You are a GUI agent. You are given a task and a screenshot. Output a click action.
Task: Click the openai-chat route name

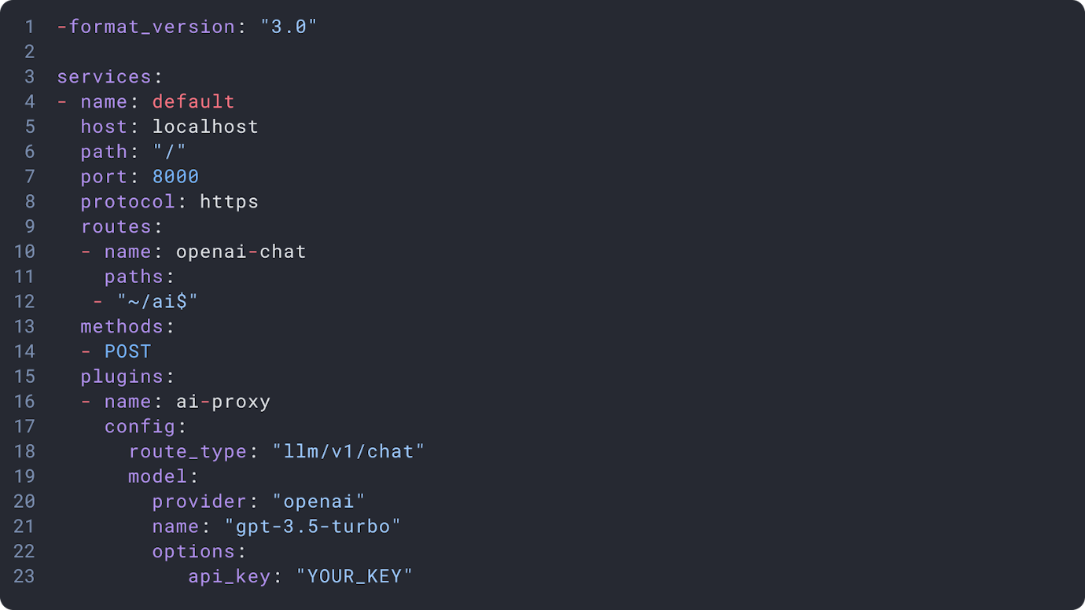pyautogui.click(x=241, y=252)
